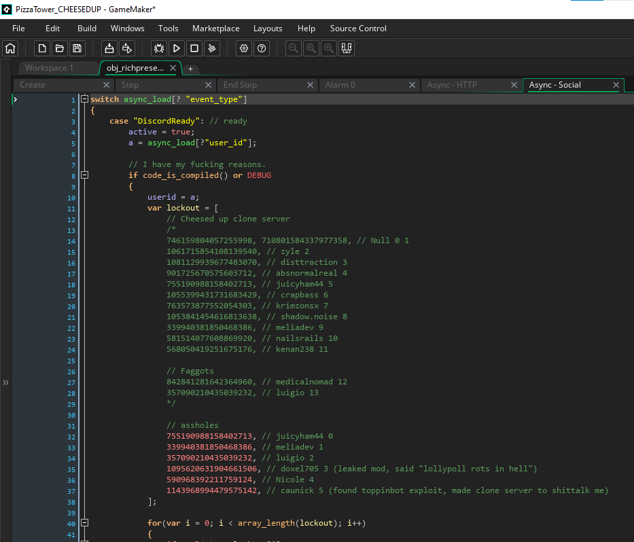Viewport: 634px width, 542px height.
Task: Click the GameMaker logo in the title bar
Action: [x=7, y=10]
